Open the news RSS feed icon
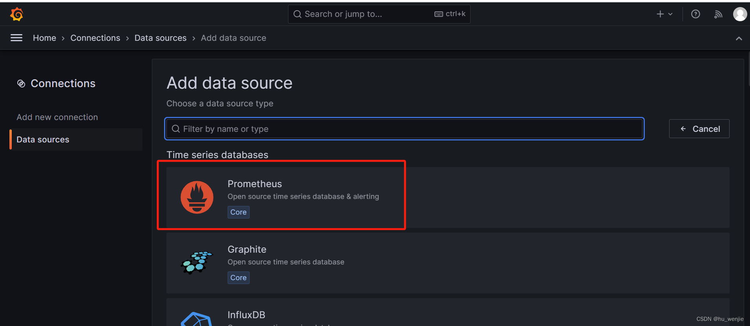This screenshot has width=750, height=326. pyautogui.click(x=718, y=14)
